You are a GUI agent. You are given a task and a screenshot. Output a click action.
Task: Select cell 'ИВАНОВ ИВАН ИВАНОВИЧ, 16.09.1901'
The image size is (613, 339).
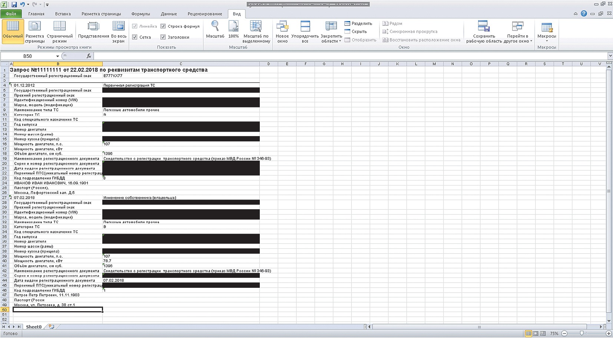click(x=58, y=183)
